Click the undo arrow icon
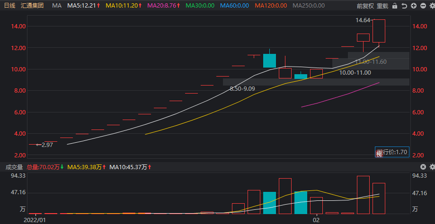Screen dimensions: 435x224 pos(404,6)
